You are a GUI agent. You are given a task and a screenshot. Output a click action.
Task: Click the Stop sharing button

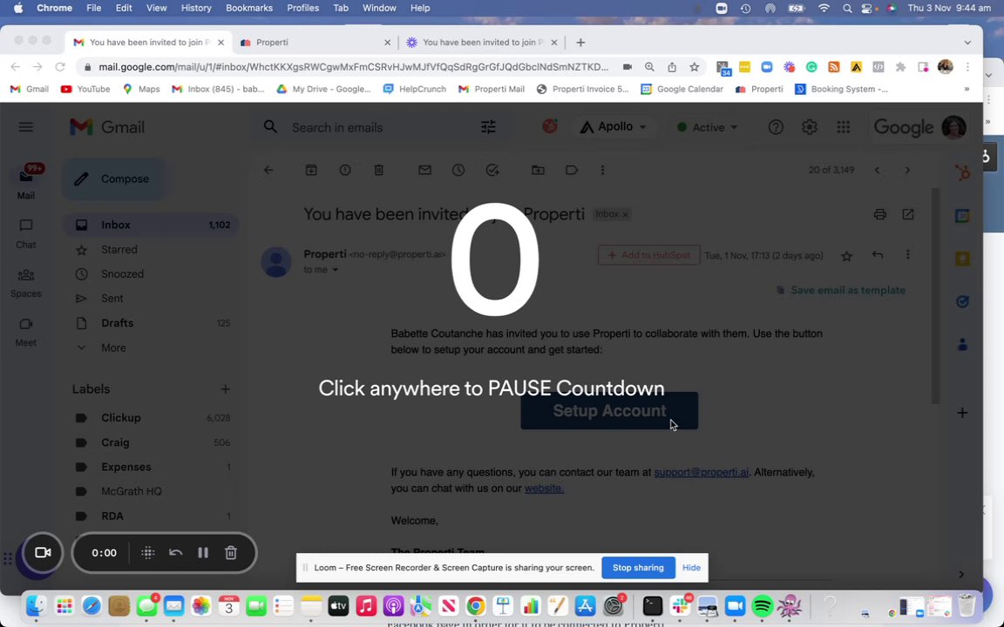pos(638,568)
